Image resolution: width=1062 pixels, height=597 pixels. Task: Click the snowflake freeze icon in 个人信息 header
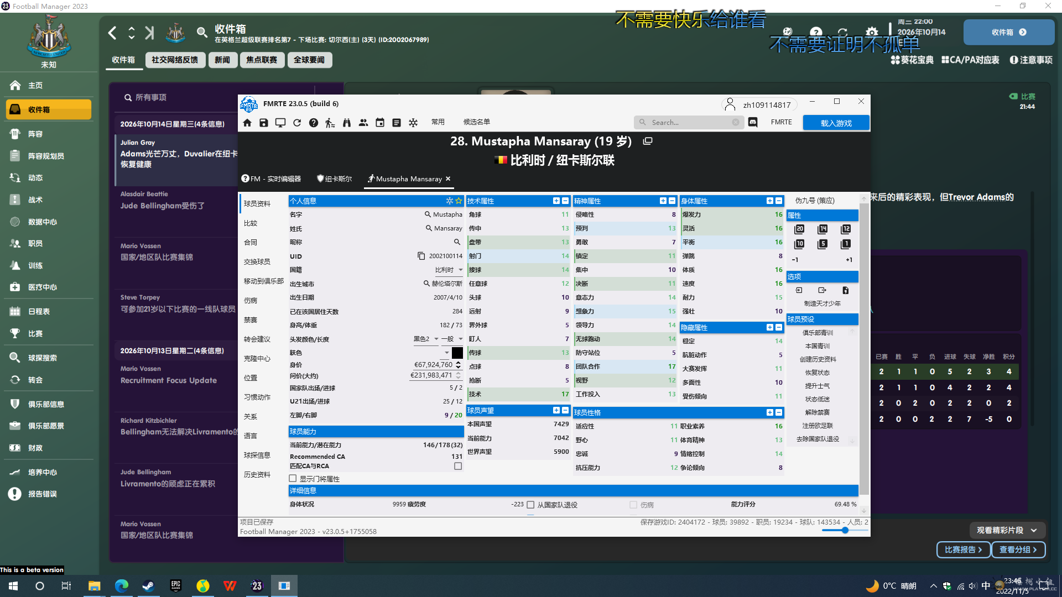(450, 201)
